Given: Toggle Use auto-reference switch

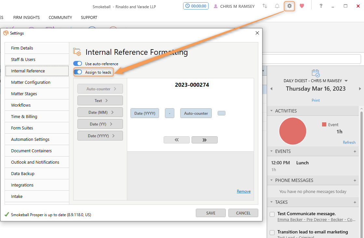Looking at the screenshot, I should tap(77, 64).
